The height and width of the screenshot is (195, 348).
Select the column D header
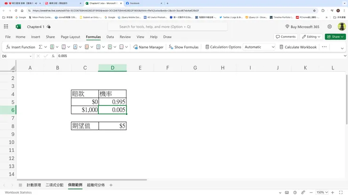pos(112,67)
